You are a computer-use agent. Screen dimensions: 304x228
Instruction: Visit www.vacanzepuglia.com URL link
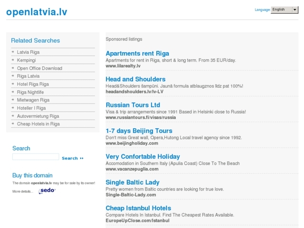[132, 169]
